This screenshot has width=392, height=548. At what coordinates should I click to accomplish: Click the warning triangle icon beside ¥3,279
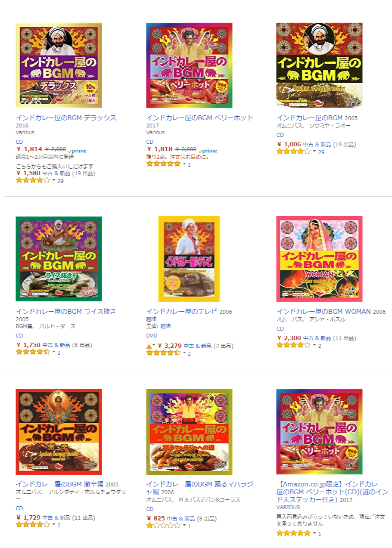(149, 346)
